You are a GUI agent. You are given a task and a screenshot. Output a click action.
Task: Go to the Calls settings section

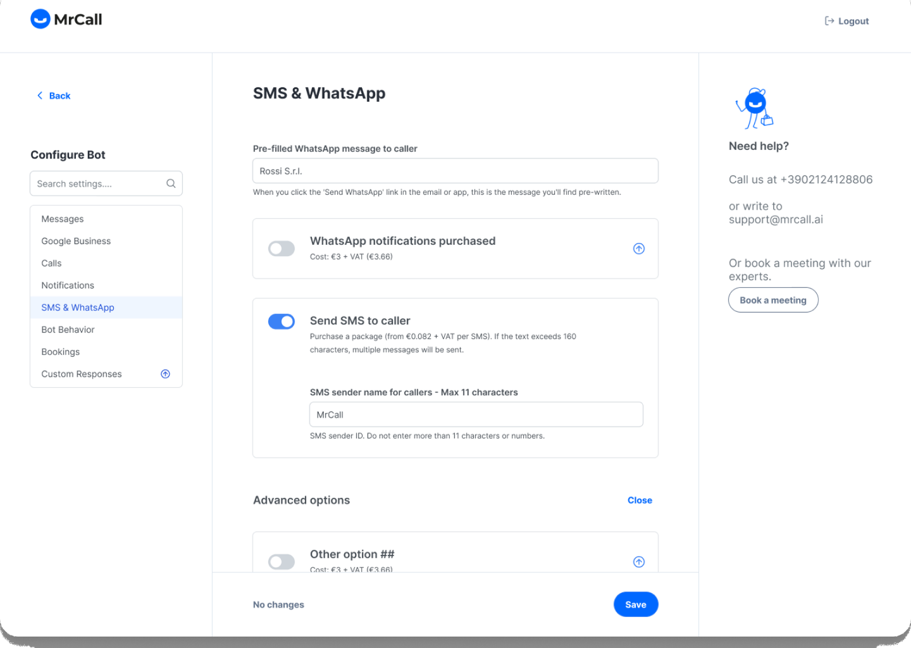tap(106, 263)
